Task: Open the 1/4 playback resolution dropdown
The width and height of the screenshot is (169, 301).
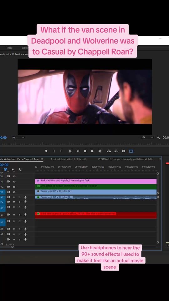Action: [x=147, y=137]
